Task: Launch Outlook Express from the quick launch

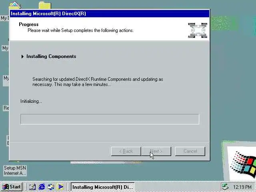Action: [x=51, y=187]
